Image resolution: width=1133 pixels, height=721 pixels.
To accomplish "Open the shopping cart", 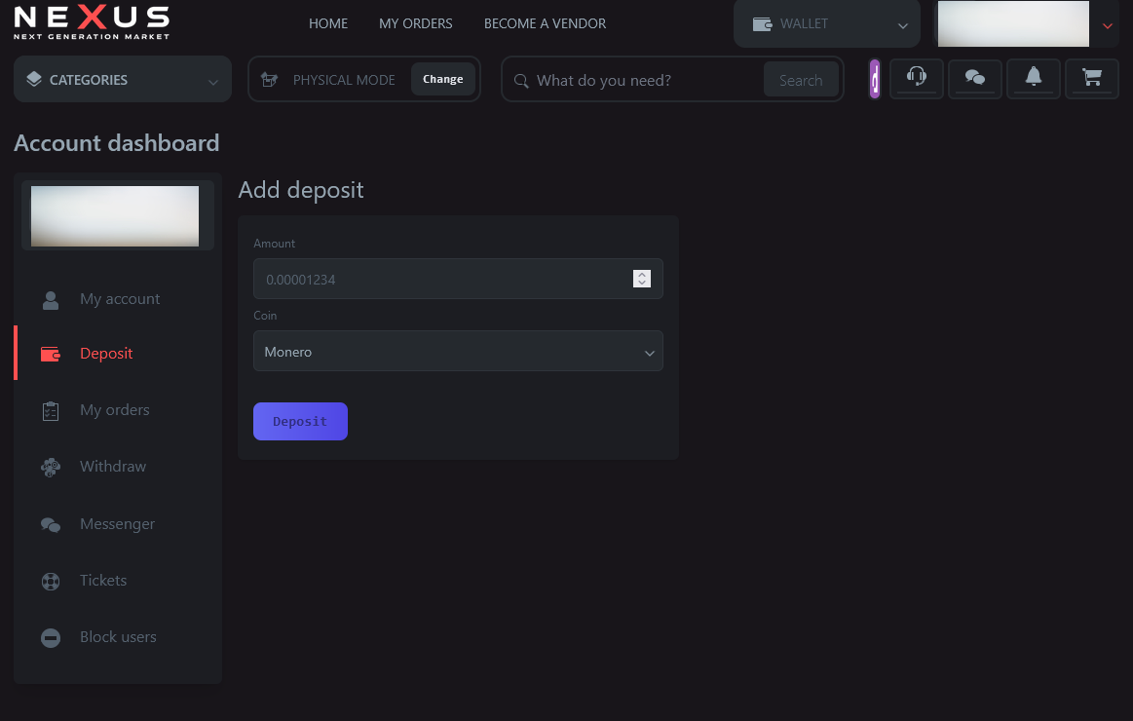I will tap(1092, 78).
